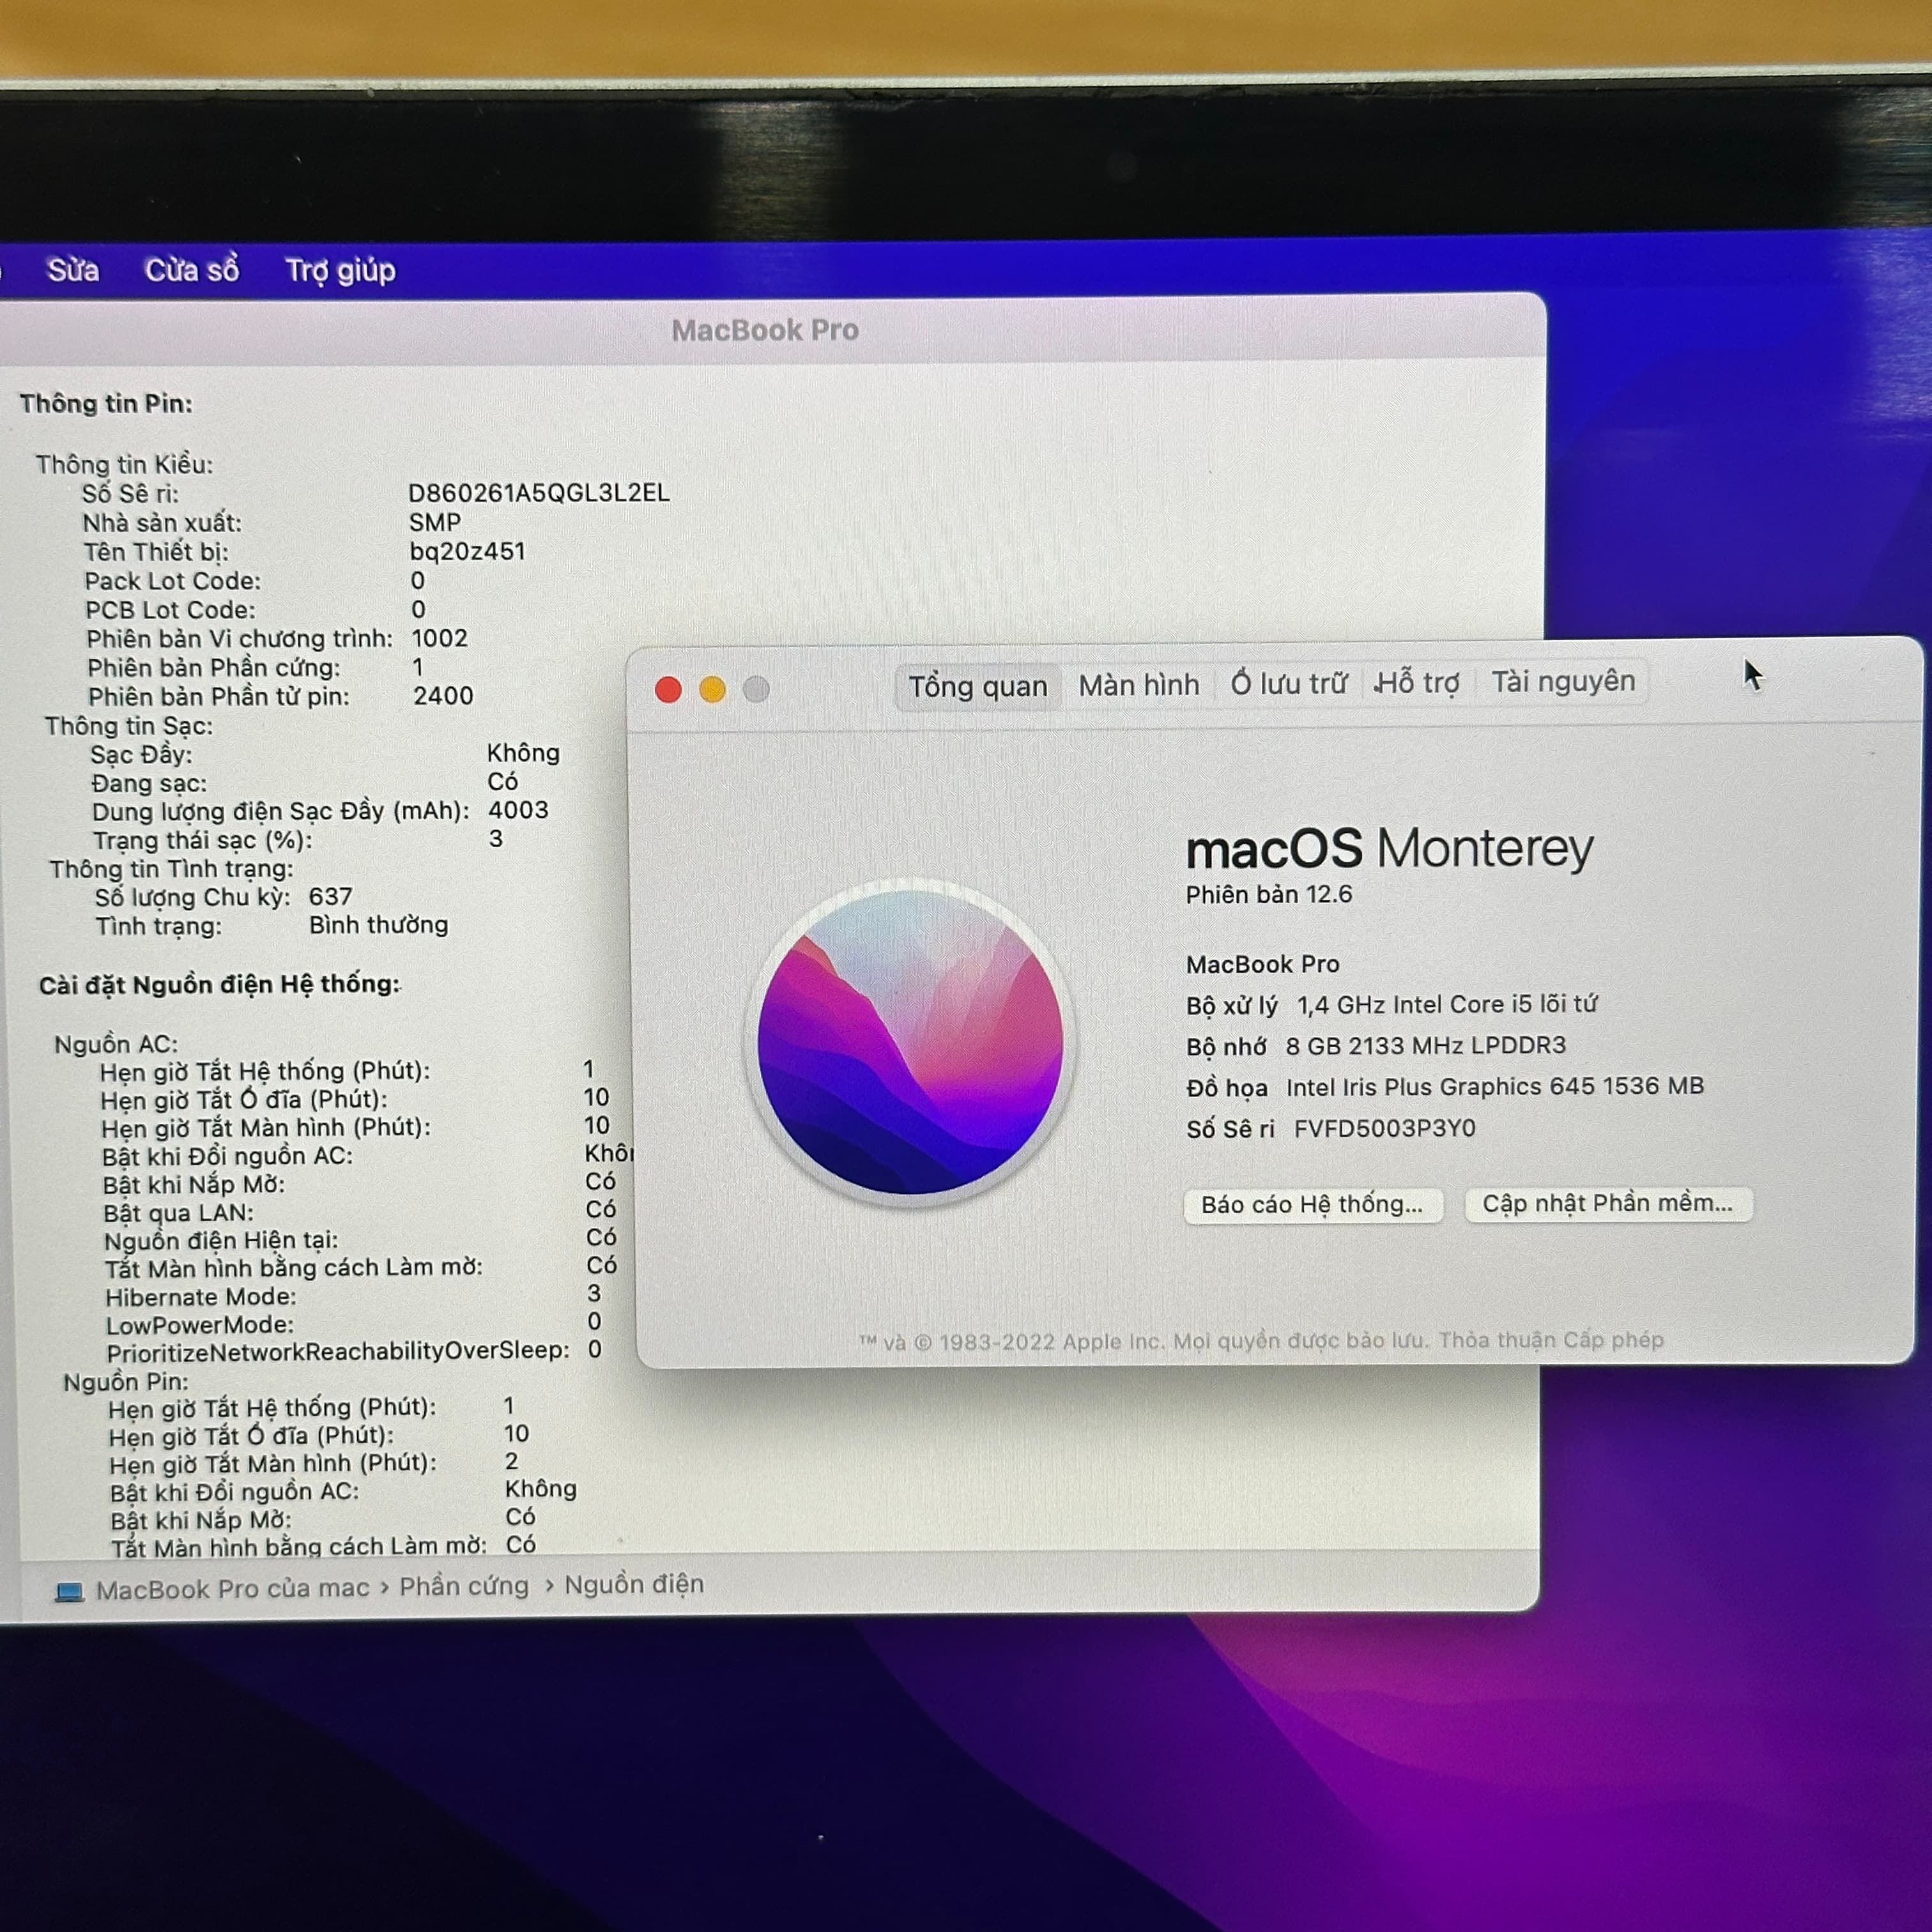
Task: Click the Thông tin Pin heading
Action: [x=106, y=404]
